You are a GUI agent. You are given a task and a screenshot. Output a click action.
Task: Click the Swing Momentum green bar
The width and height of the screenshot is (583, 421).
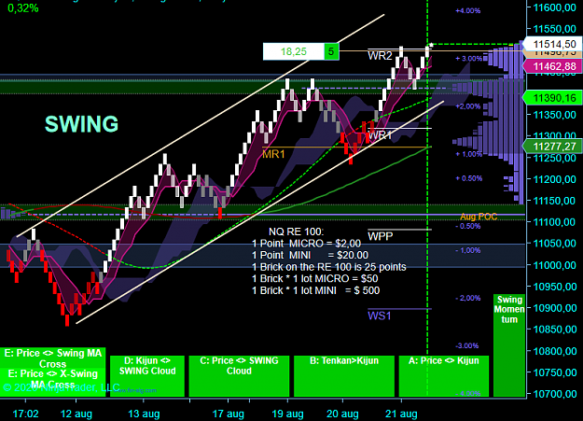point(509,345)
